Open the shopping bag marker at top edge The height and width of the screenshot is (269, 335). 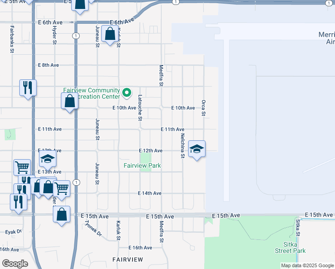pyautogui.click(x=80, y=4)
